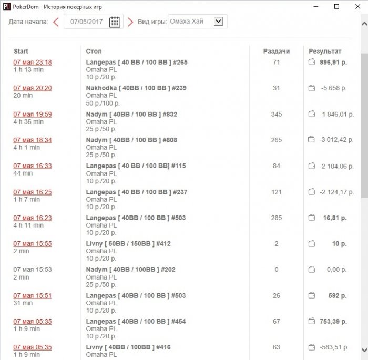Maximize the PokerDom history window

click(336, 7)
